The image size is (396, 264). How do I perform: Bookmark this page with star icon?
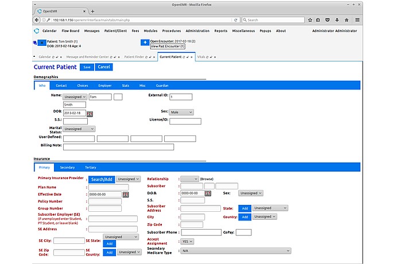coord(310,20)
